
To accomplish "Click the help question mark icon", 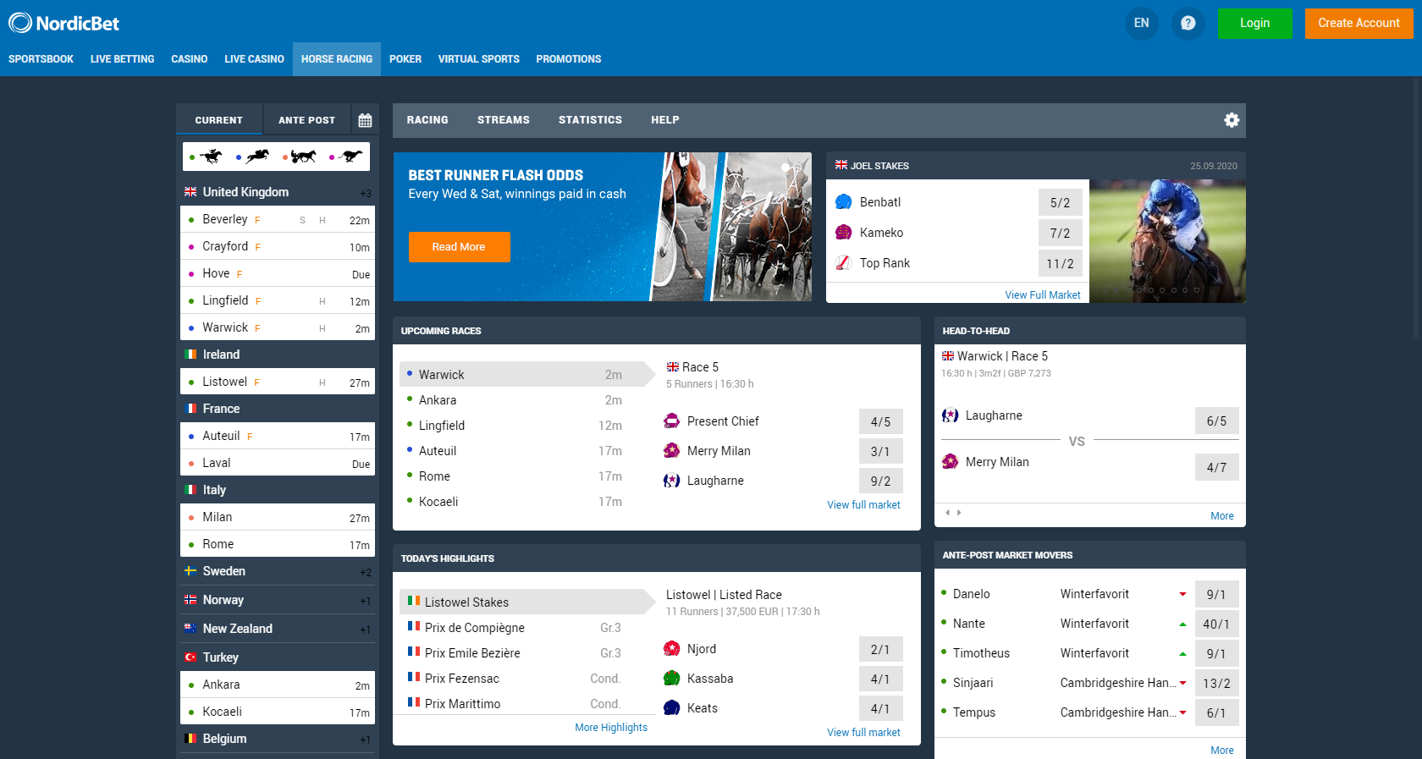I will pos(1188,23).
